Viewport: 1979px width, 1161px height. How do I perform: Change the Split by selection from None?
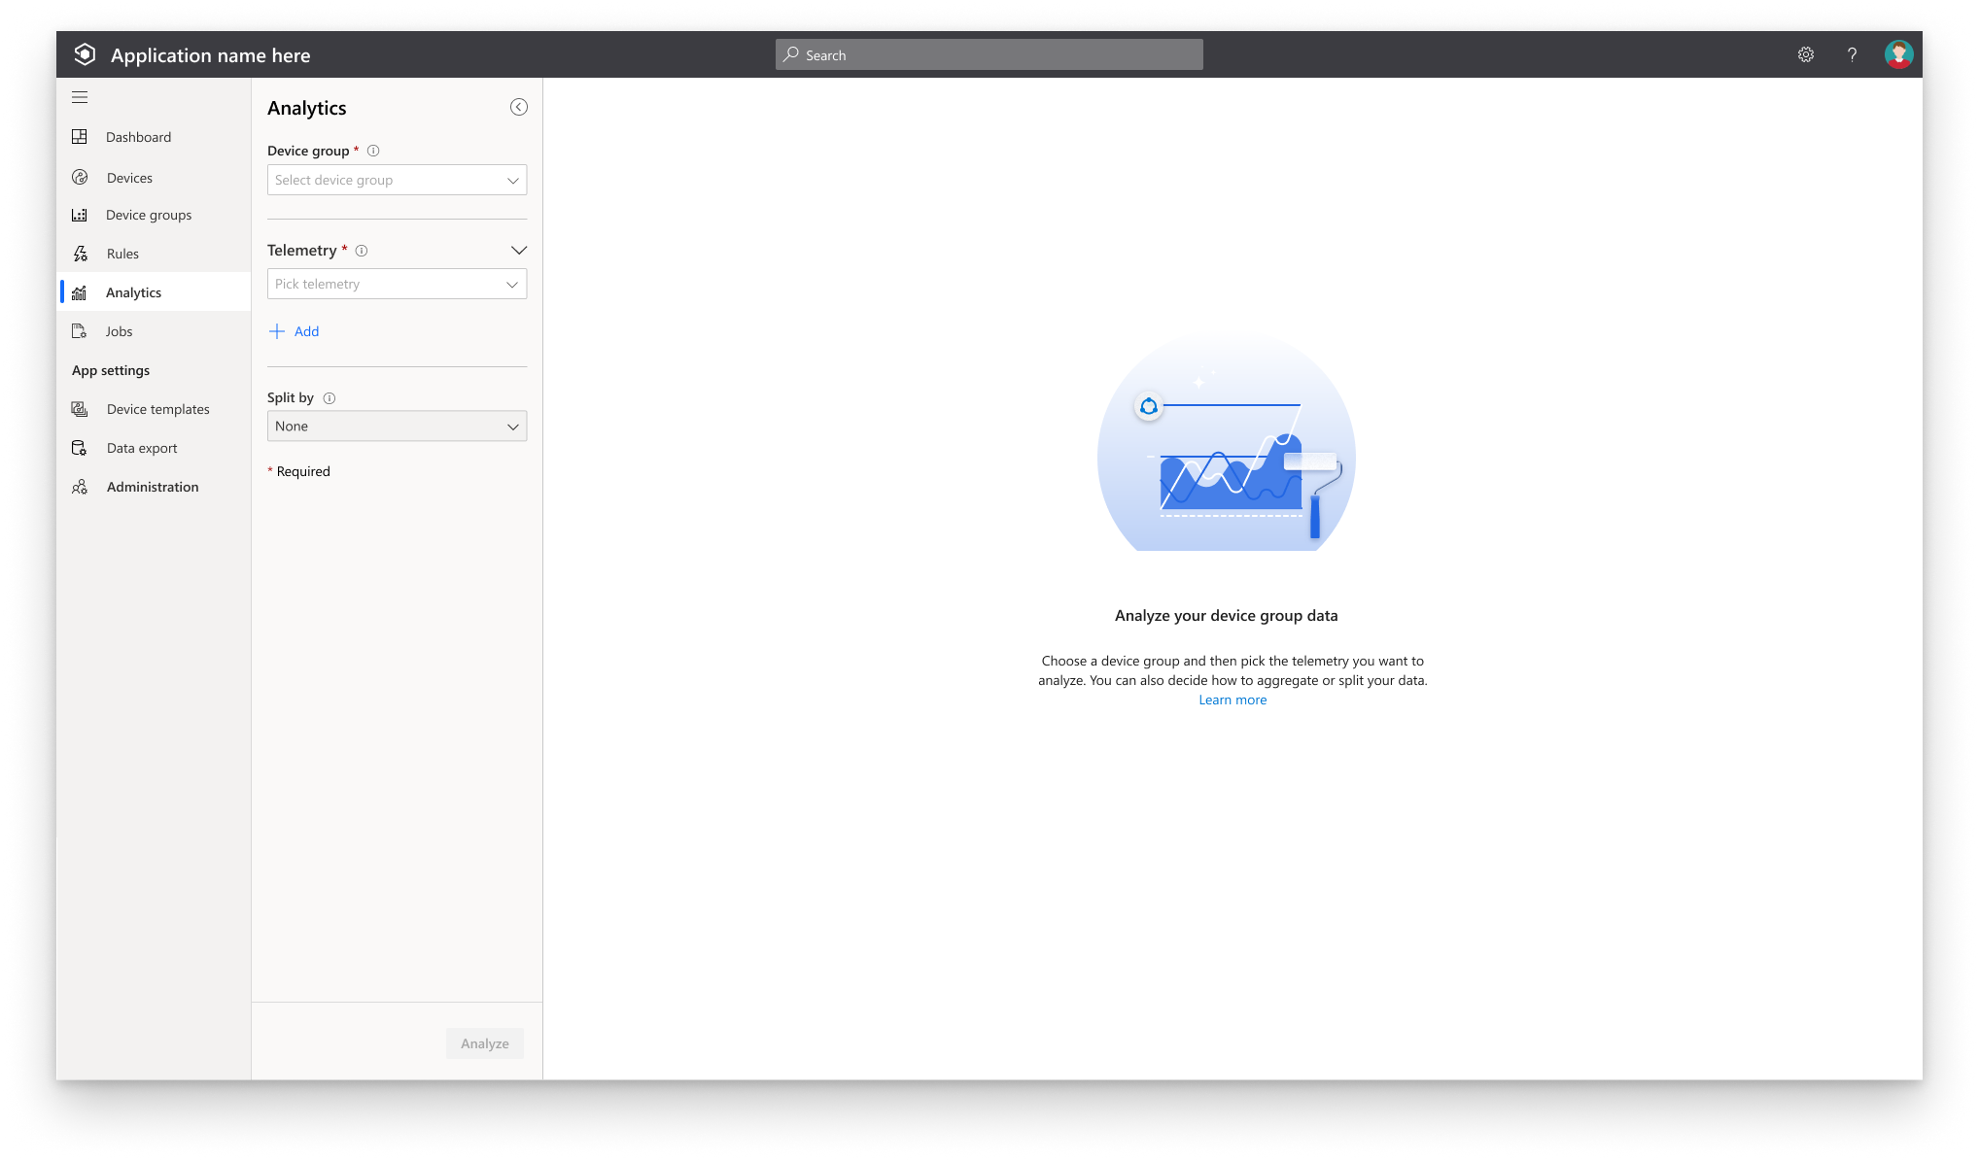[x=397, y=426]
